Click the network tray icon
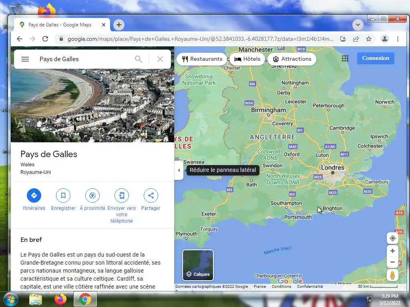 370,299
